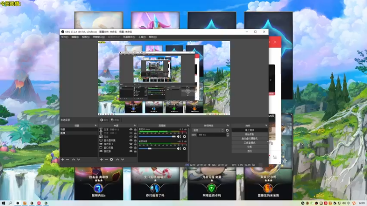The height and width of the screenshot is (206, 367).
Task: Click the transition duration 300 ms field
Action: coord(211,135)
